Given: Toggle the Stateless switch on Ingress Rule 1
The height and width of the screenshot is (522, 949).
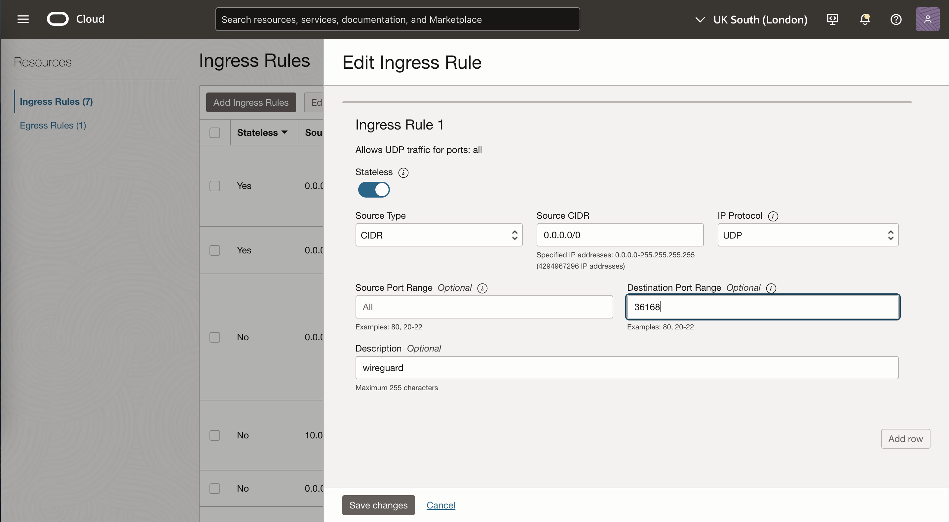Looking at the screenshot, I should coord(373,189).
